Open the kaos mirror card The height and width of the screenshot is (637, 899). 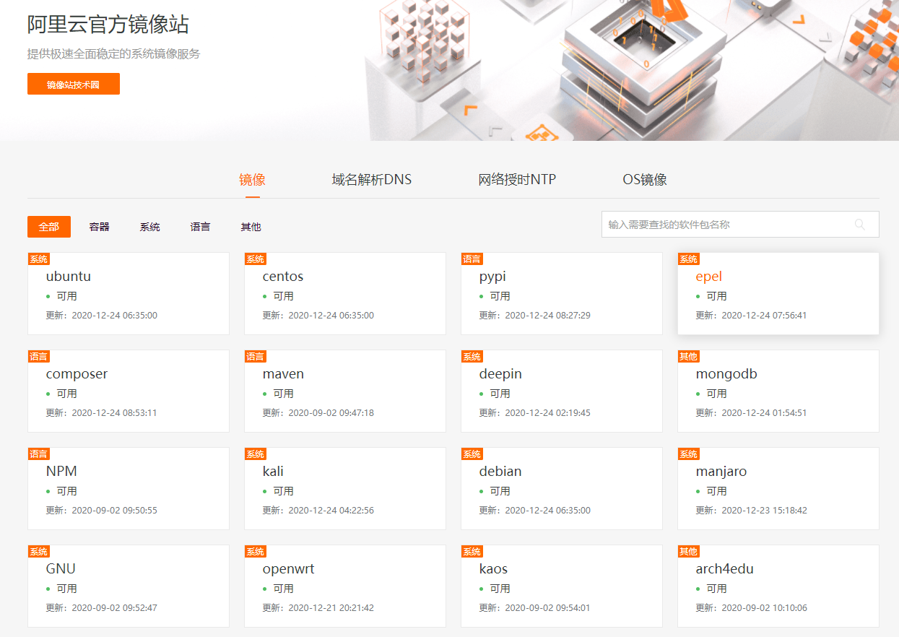pyautogui.click(x=562, y=586)
